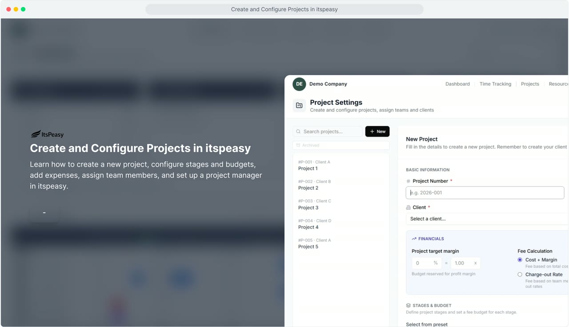569x327 pixels.
Task: Open Project 3 in the list
Action: [341, 204]
